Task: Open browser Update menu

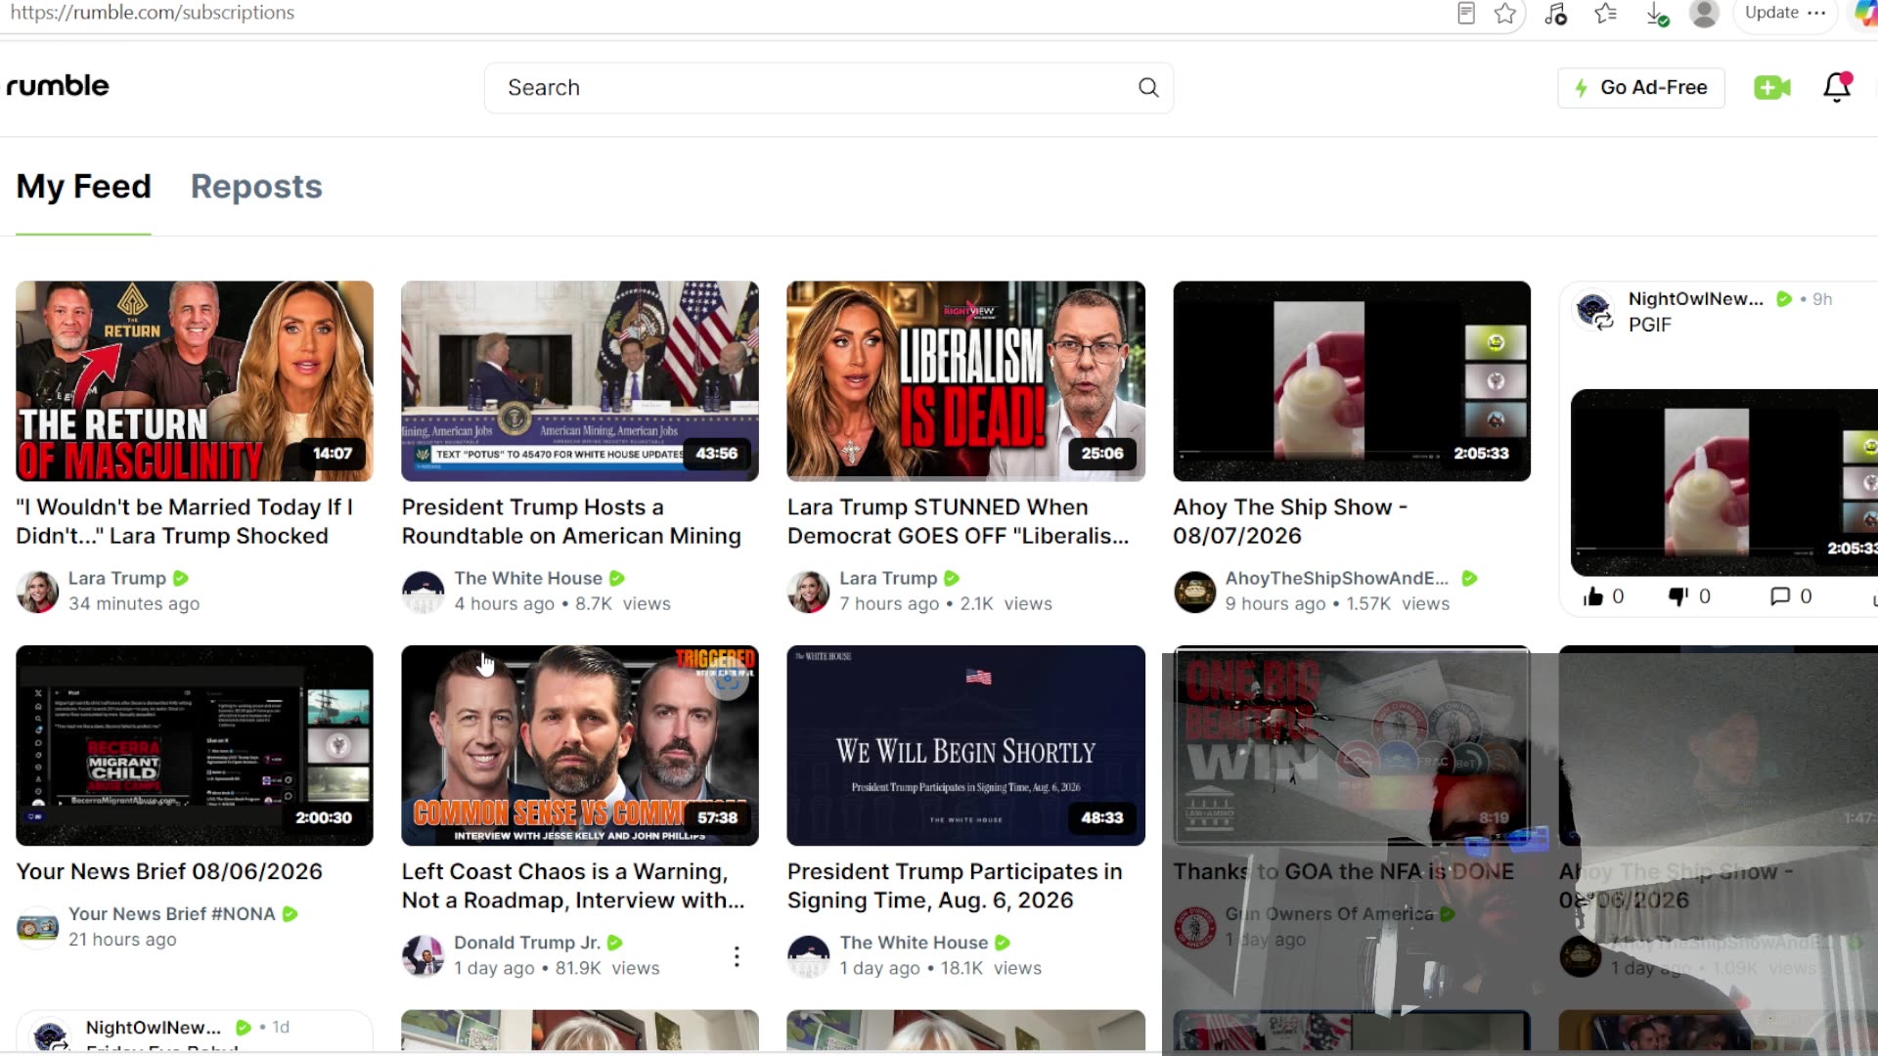Action: point(1785,13)
